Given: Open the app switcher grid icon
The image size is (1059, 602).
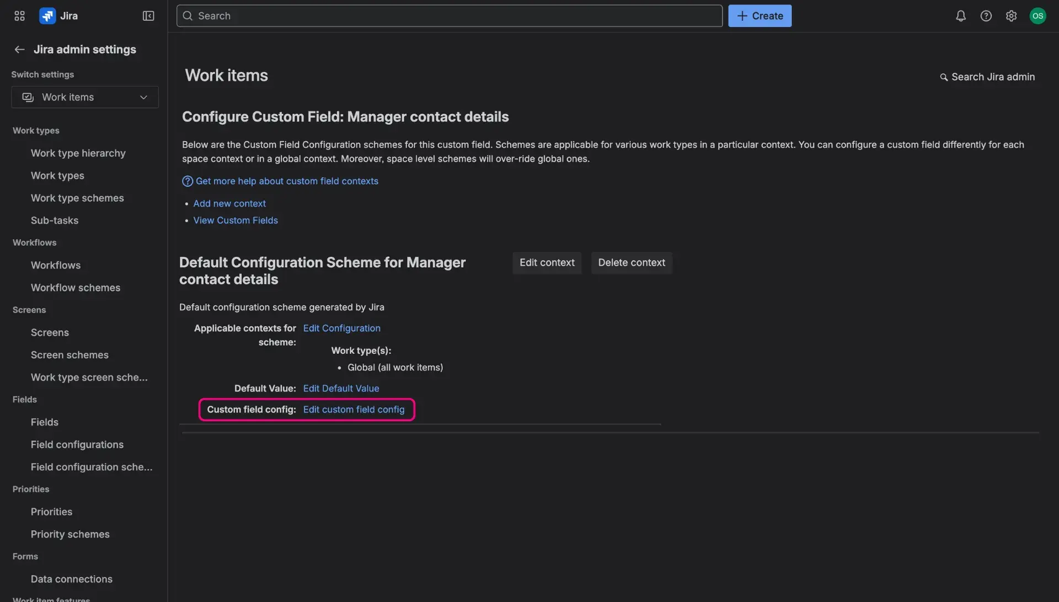Looking at the screenshot, I should (x=19, y=15).
